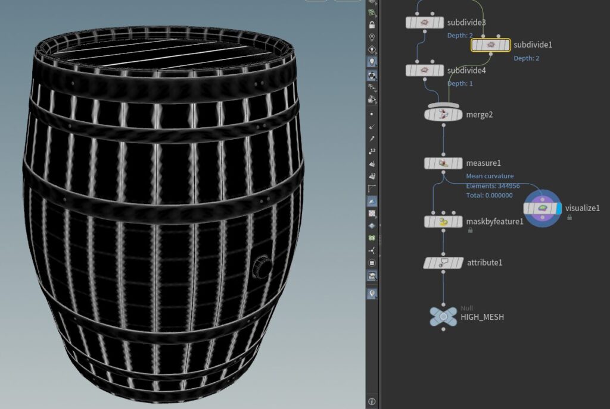Click the subdivide4 node
This screenshot has height=409, width=610.
[x=425, y=71]
